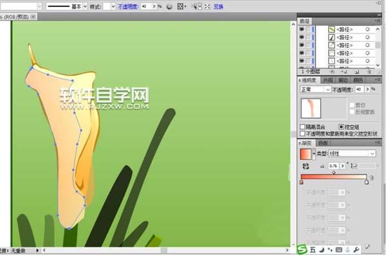This screenshot has height=255, width=386.
Task: Click the opacity mask artwork thumbnail
Action: [311, 109]
